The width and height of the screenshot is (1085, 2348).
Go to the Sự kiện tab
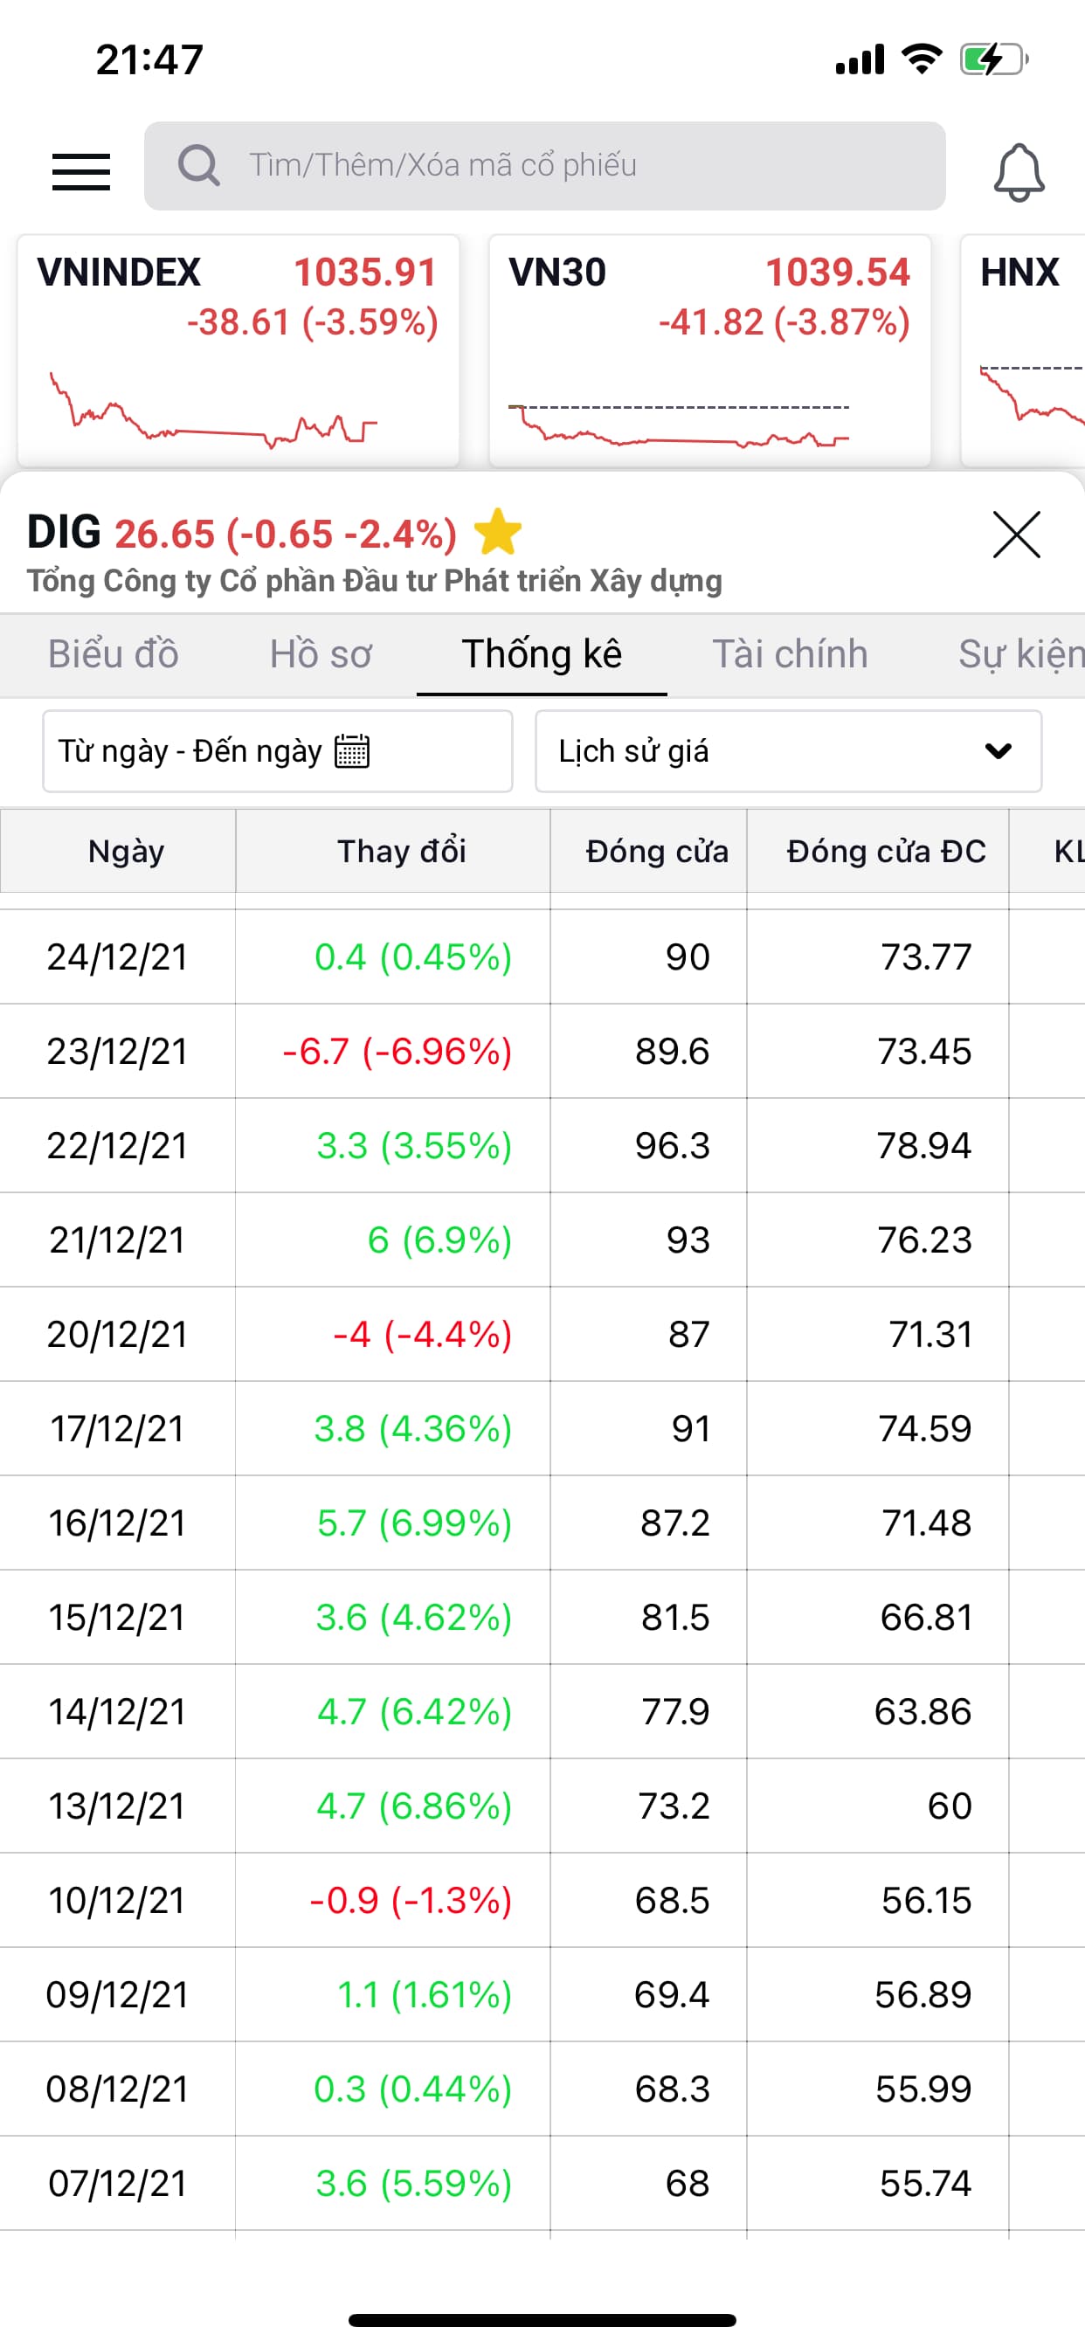(x=1021, y=654)
